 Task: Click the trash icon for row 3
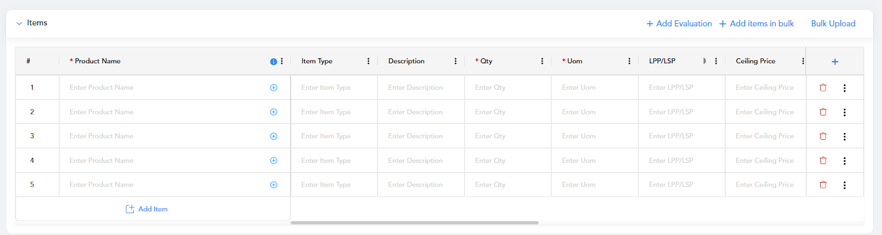823,136
